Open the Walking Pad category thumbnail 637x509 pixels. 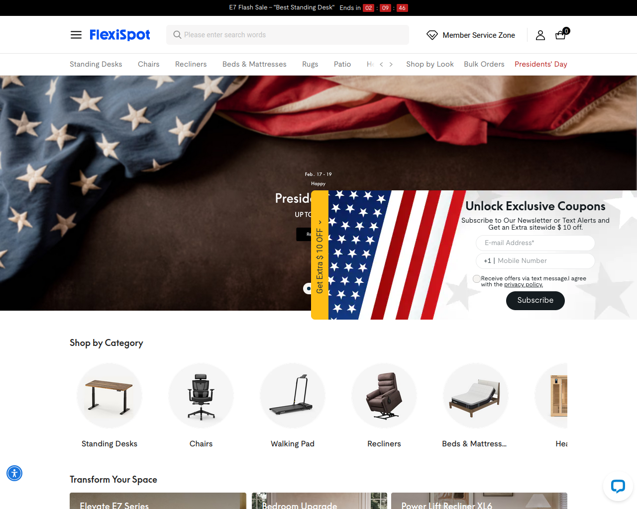293,396
